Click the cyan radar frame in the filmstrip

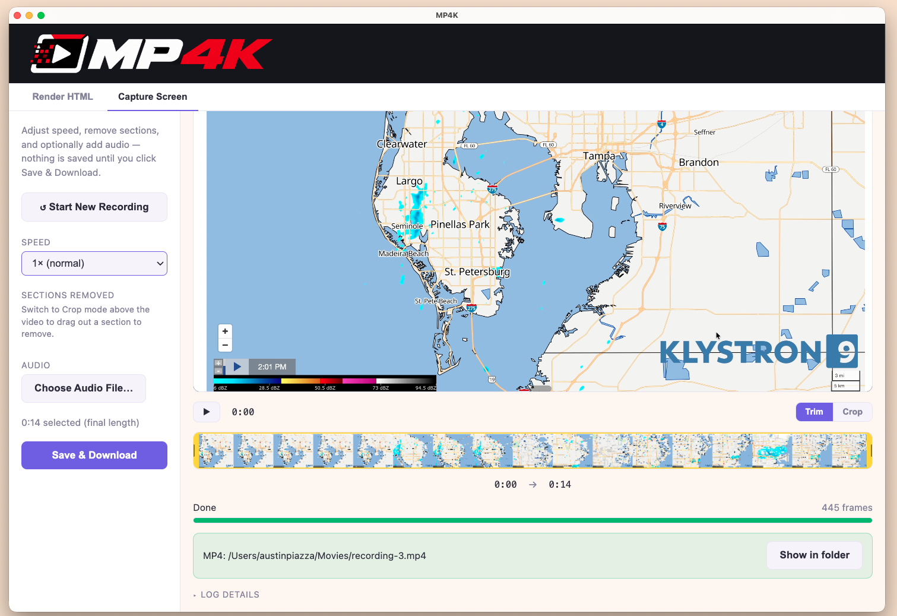point(772,451)
